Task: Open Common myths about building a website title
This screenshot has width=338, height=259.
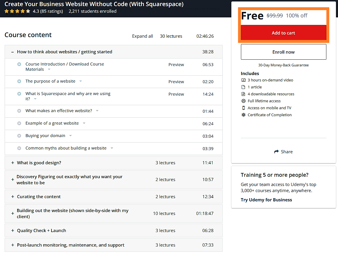Action: [x=66, y=148]
